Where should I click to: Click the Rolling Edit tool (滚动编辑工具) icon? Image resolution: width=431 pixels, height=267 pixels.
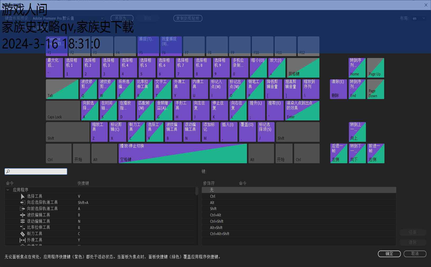23,221
